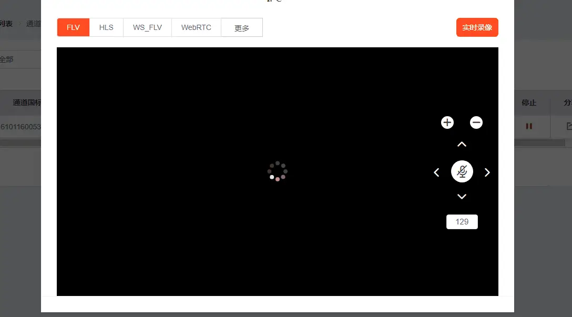This screenshot has height=317, width=572.
Task: Select the HLS stream tab
Action: pos(106,27)
